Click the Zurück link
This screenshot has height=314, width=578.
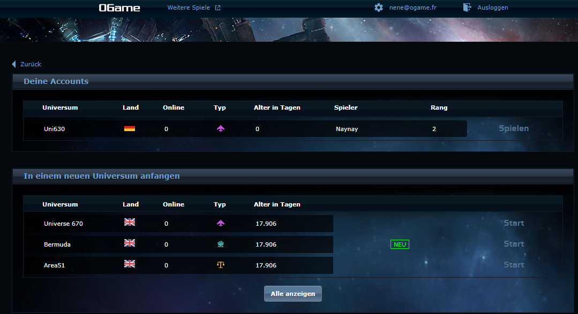31,64
